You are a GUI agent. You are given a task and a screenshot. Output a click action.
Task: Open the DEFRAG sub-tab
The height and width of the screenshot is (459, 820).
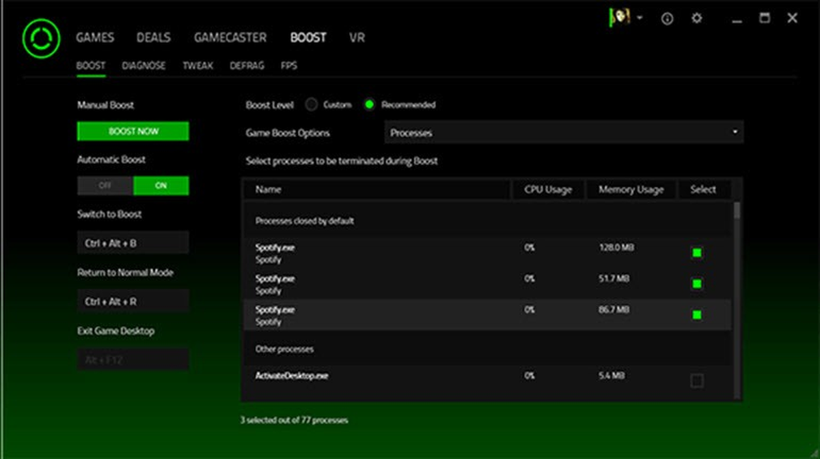247,66
